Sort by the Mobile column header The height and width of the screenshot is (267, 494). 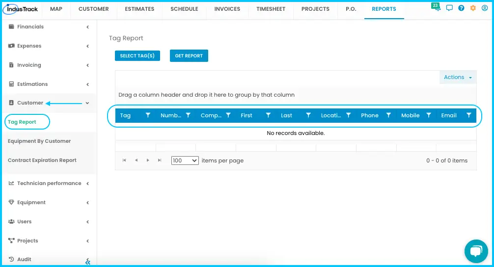410,115
